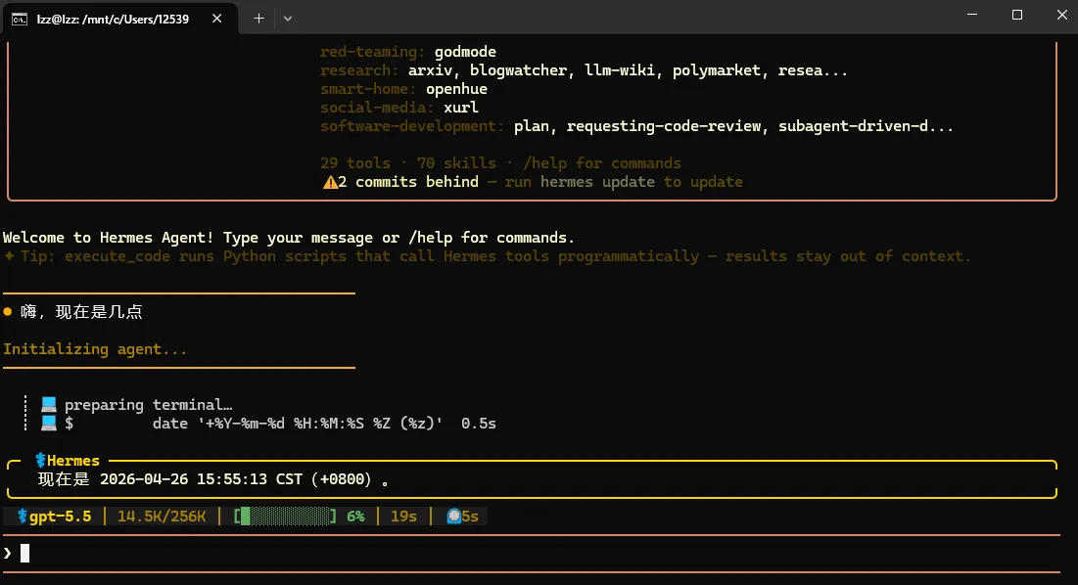Click the 'software-development:' category label
Image resolution: width=1078 pixels, height=585 pixels.
(x=412, y=126)
